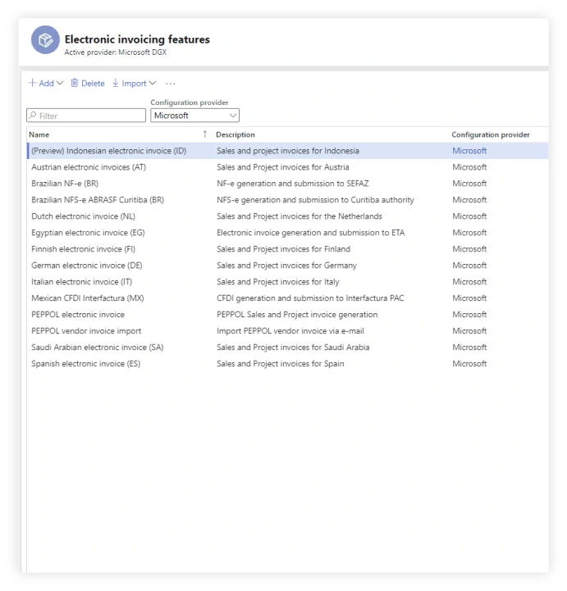Click the Delete trash icon
This screenshot has height=591, width=567.
75,83
